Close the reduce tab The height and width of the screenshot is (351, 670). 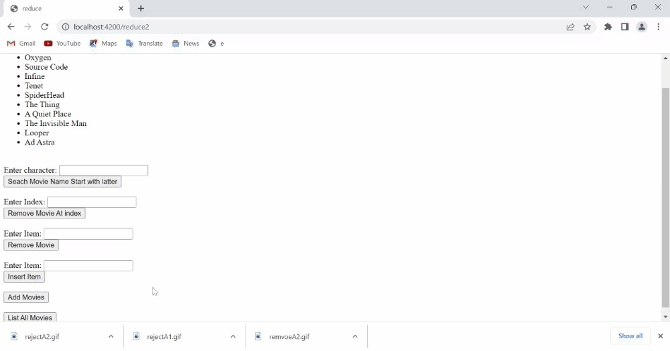[x=121, y=8]
